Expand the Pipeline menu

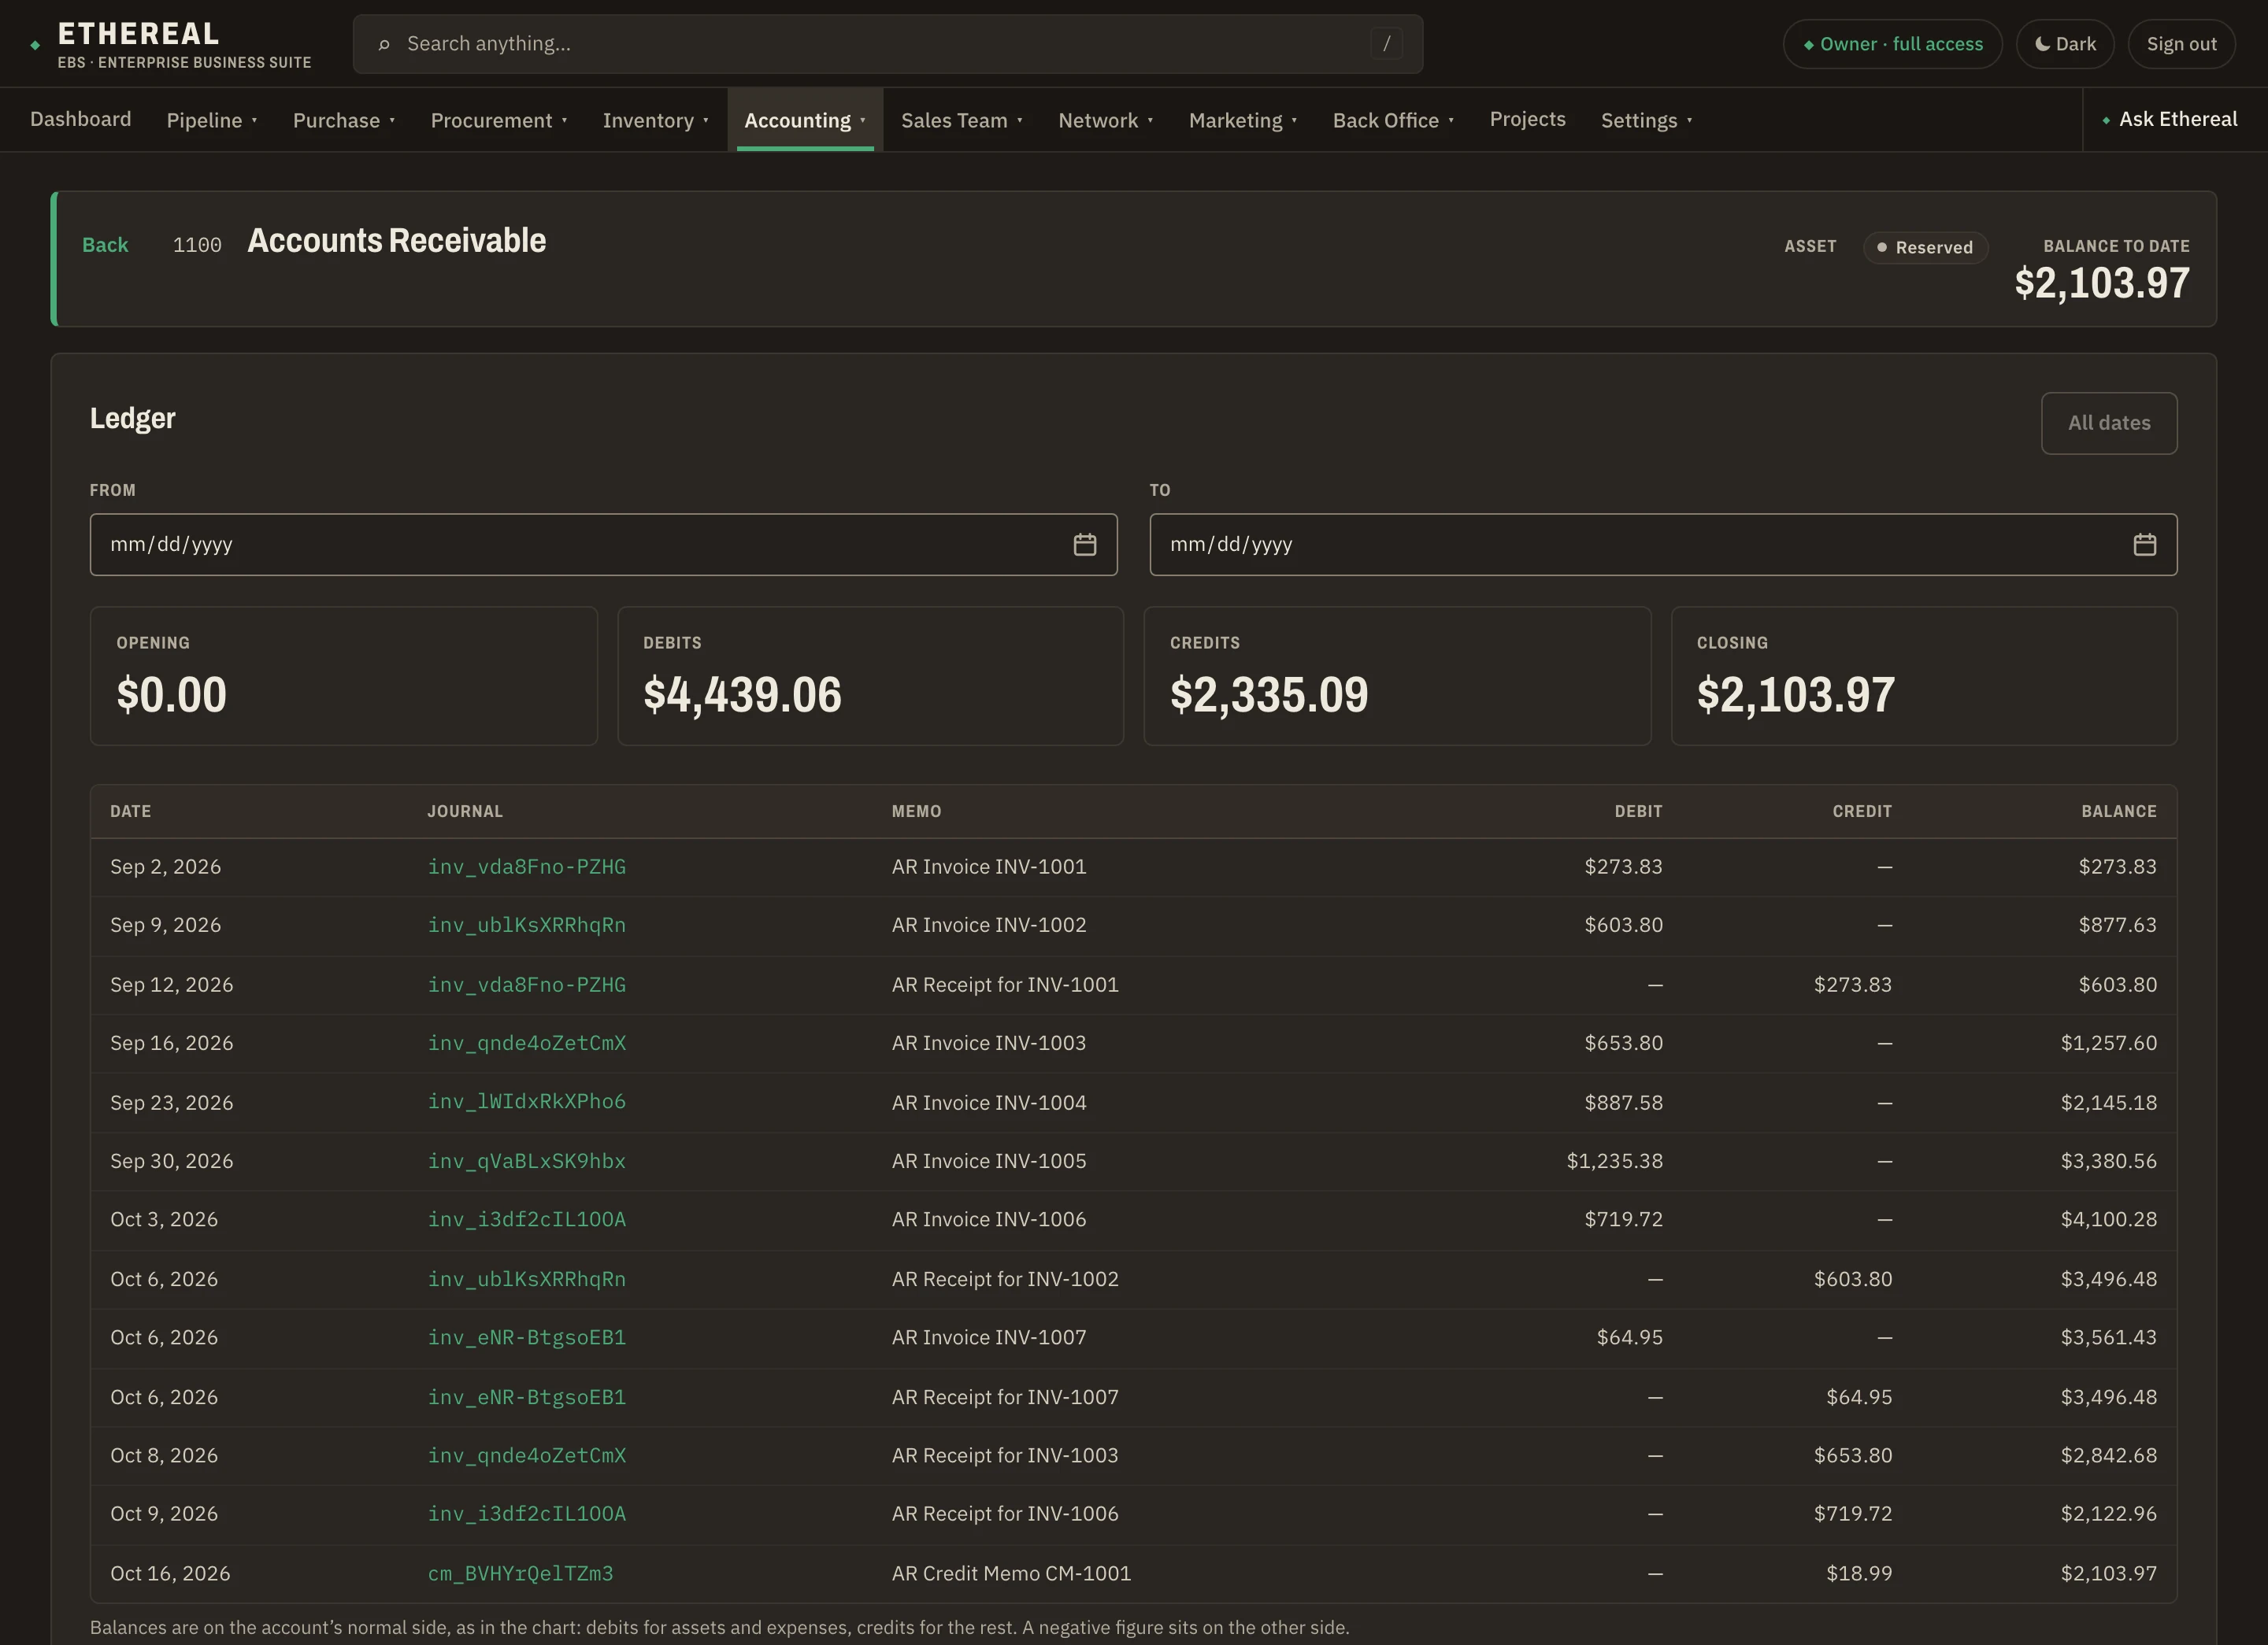pyautogui.click(x=212, y=120)
